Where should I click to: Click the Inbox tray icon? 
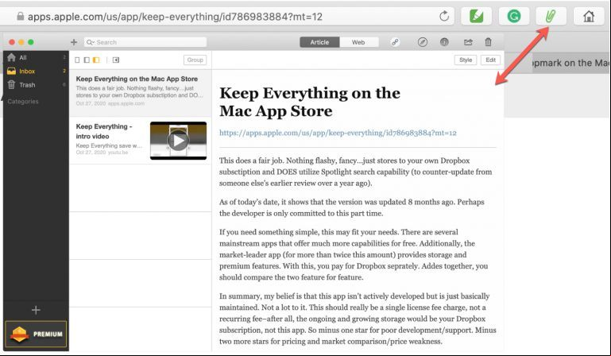point(11,71)
